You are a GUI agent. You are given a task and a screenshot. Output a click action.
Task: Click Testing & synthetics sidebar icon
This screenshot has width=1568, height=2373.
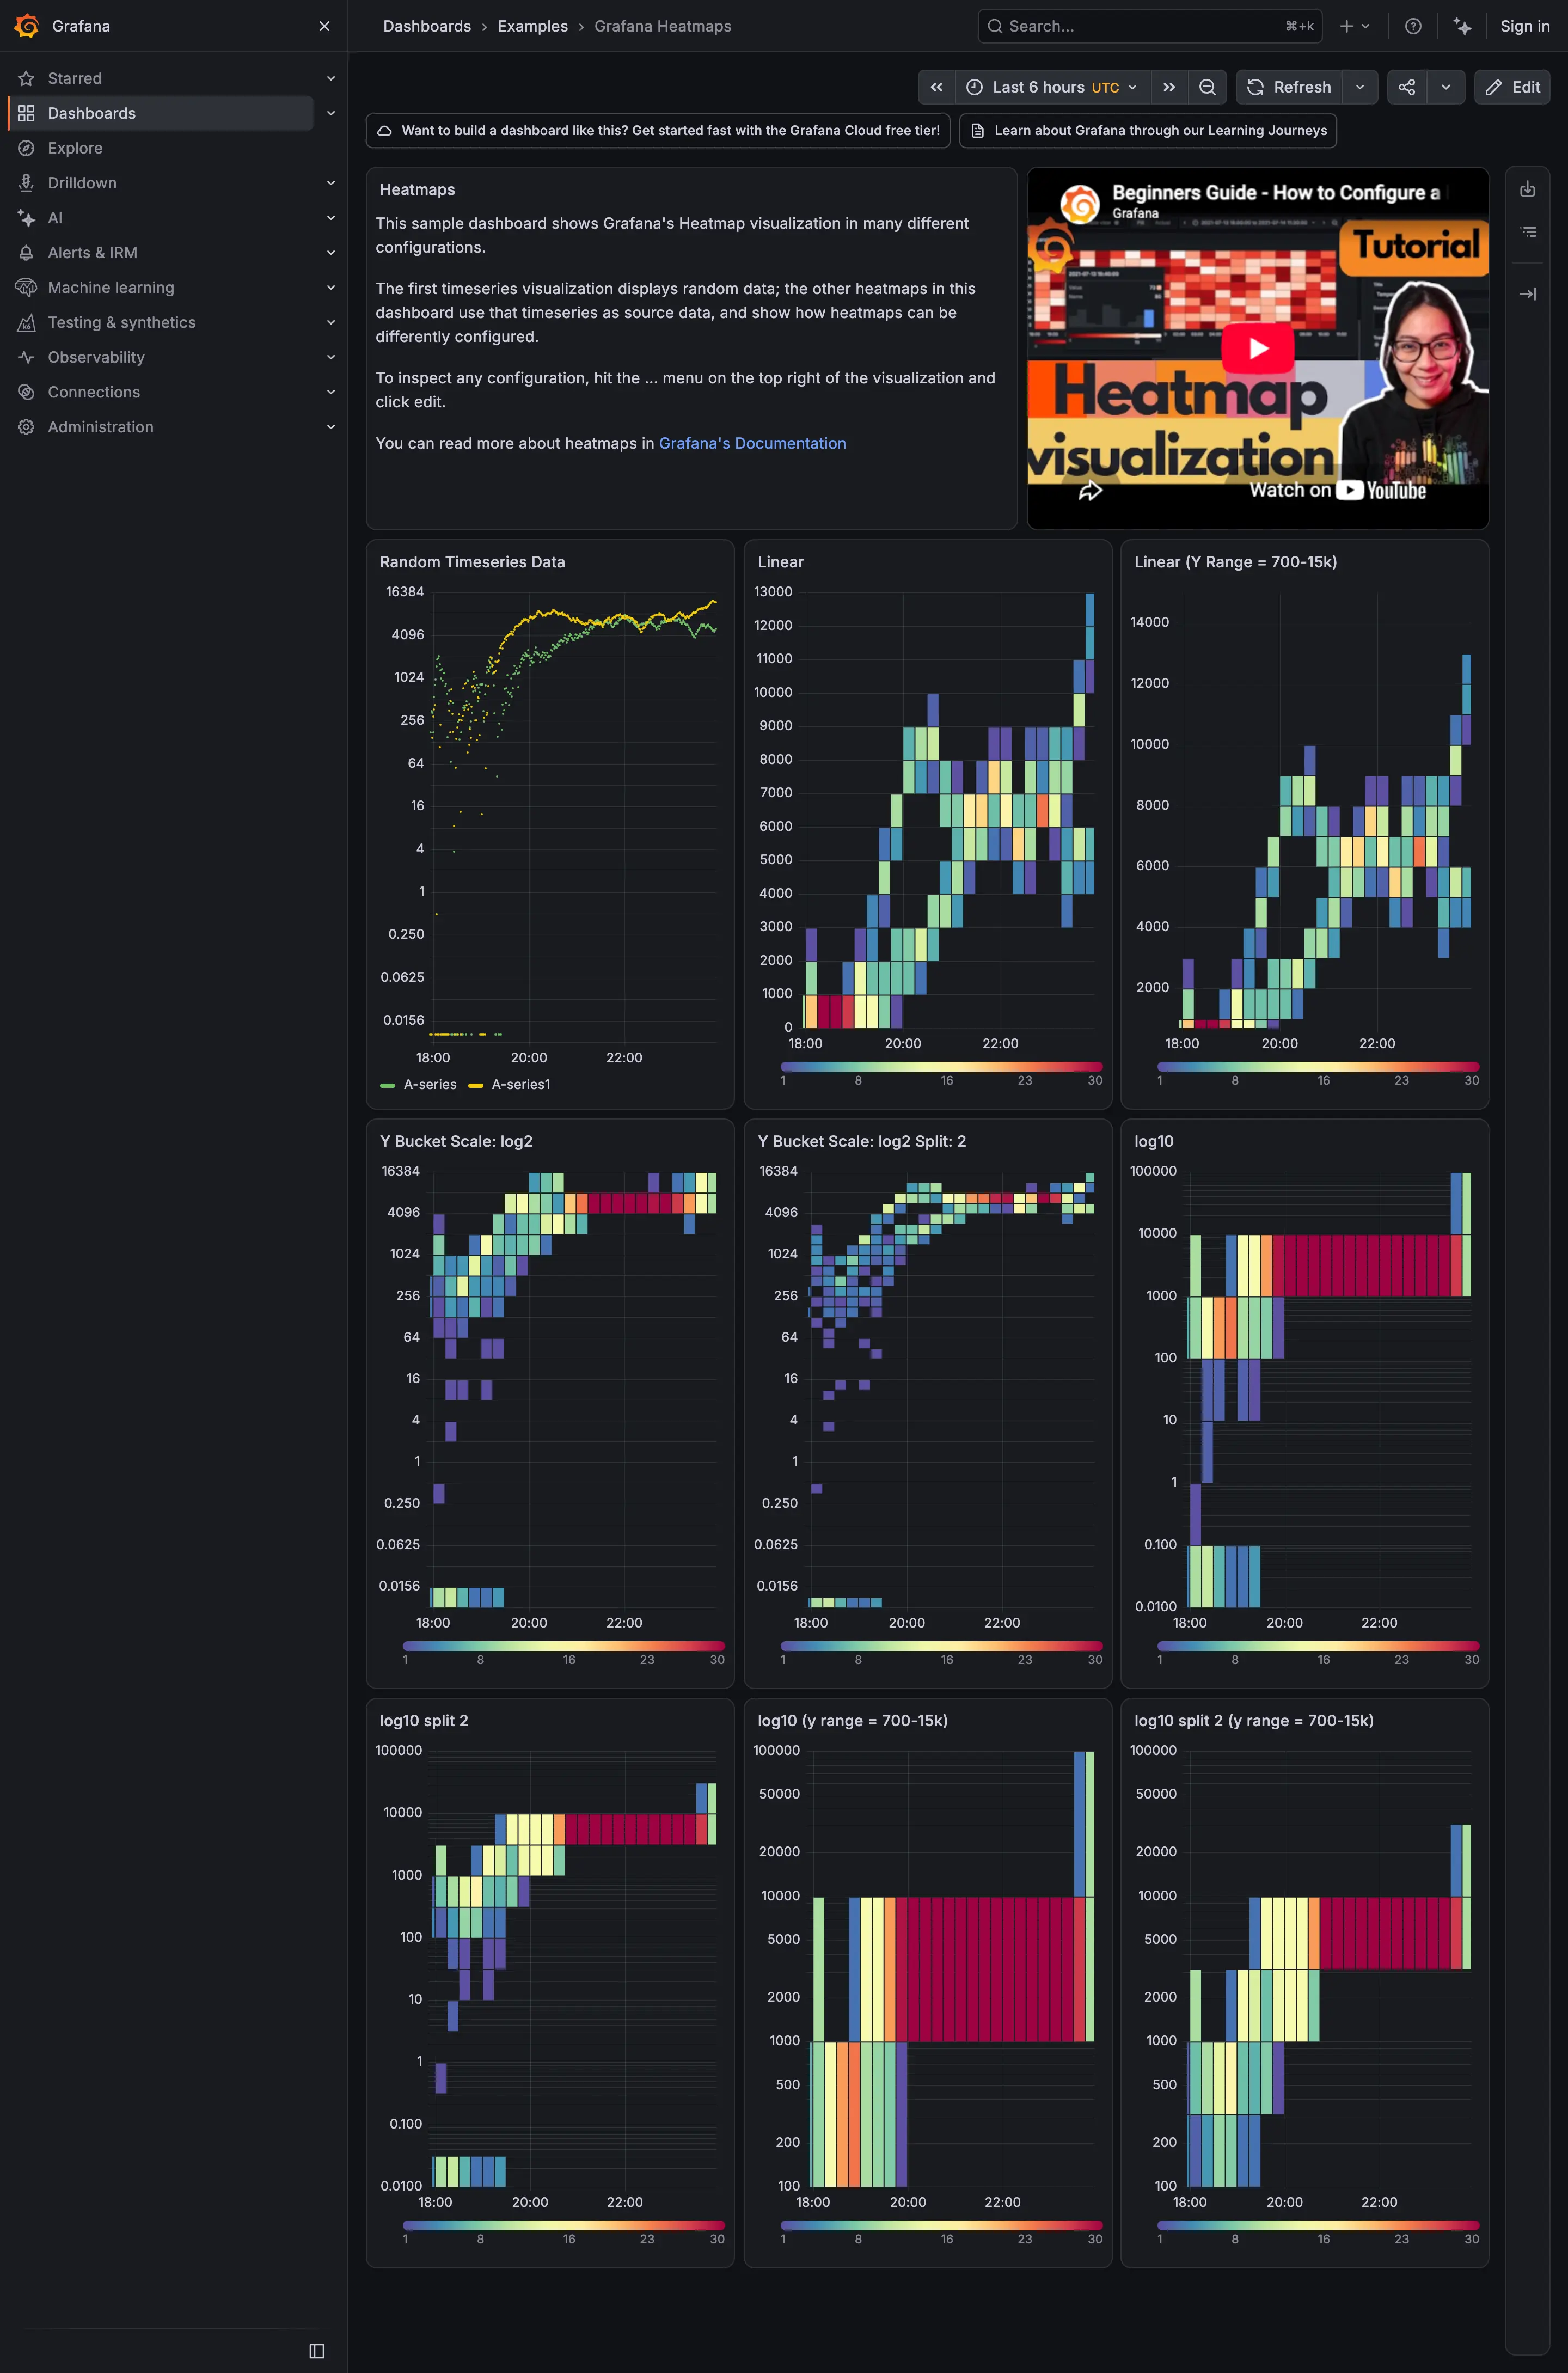[26, 322]
